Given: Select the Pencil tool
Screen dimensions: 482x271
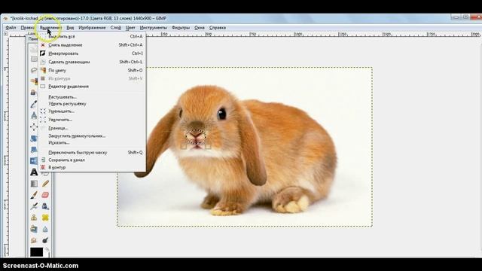Looking at the screenshot, I should (x=45, y=184).
